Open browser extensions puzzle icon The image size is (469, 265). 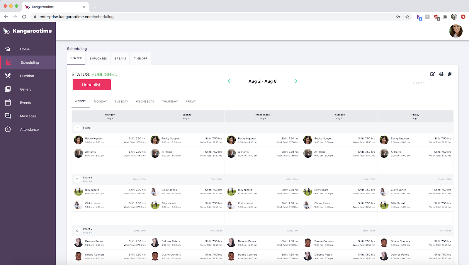[x=445, y=17]
